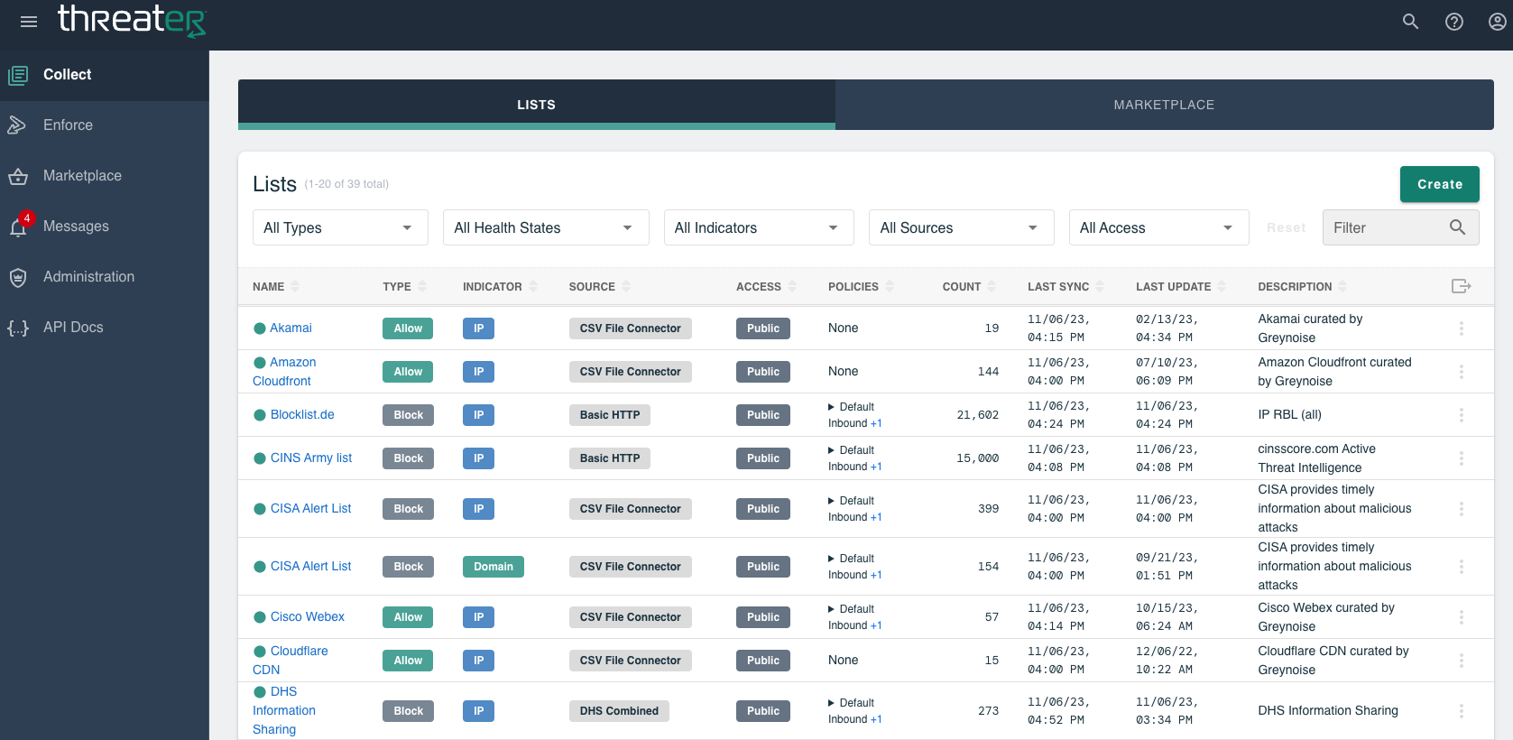Sort by LAST UPDATE column arrows

[1222, 286]
